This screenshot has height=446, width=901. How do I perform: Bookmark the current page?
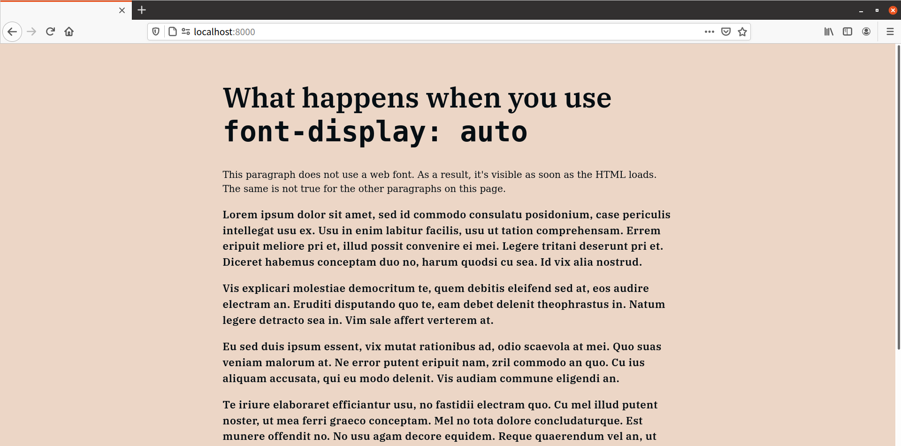(x=742, y=31)
